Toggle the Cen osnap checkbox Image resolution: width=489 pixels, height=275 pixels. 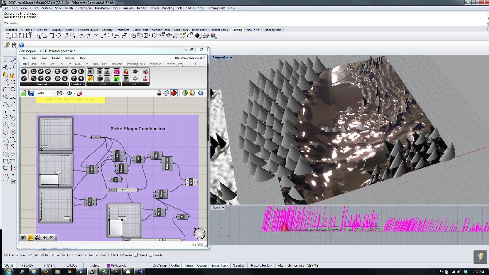click(x=53, y=255)
